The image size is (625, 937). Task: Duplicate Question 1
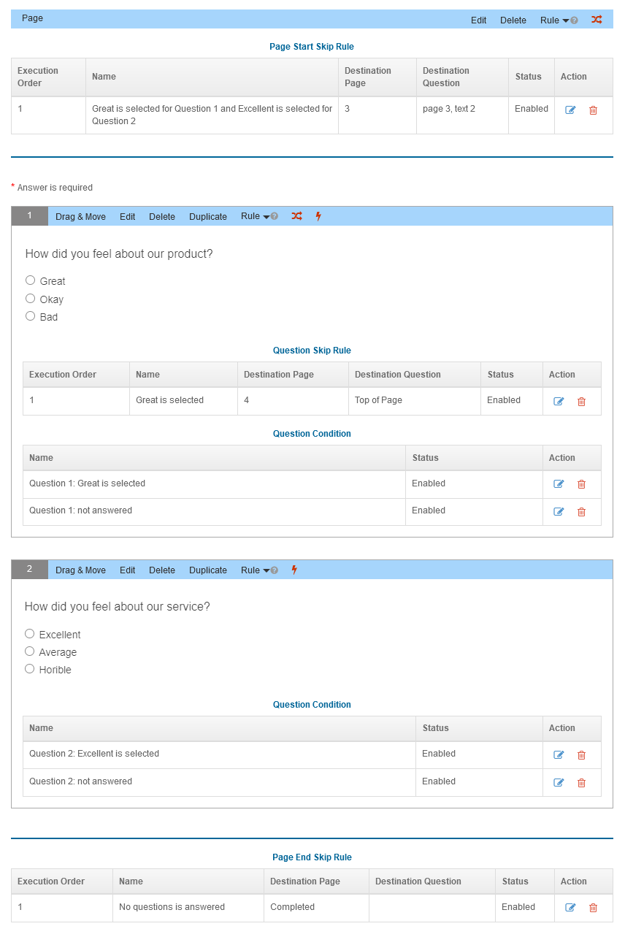208,217
